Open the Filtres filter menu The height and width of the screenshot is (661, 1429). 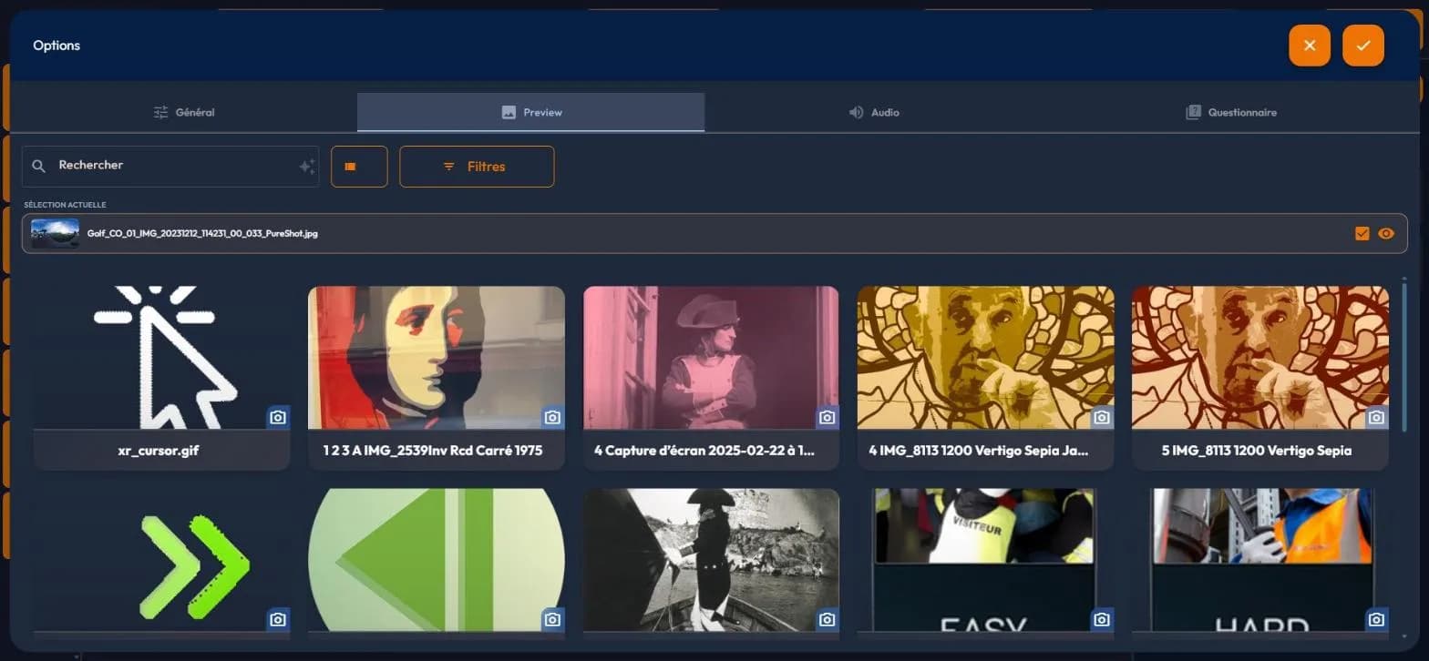tap(477, 167)
